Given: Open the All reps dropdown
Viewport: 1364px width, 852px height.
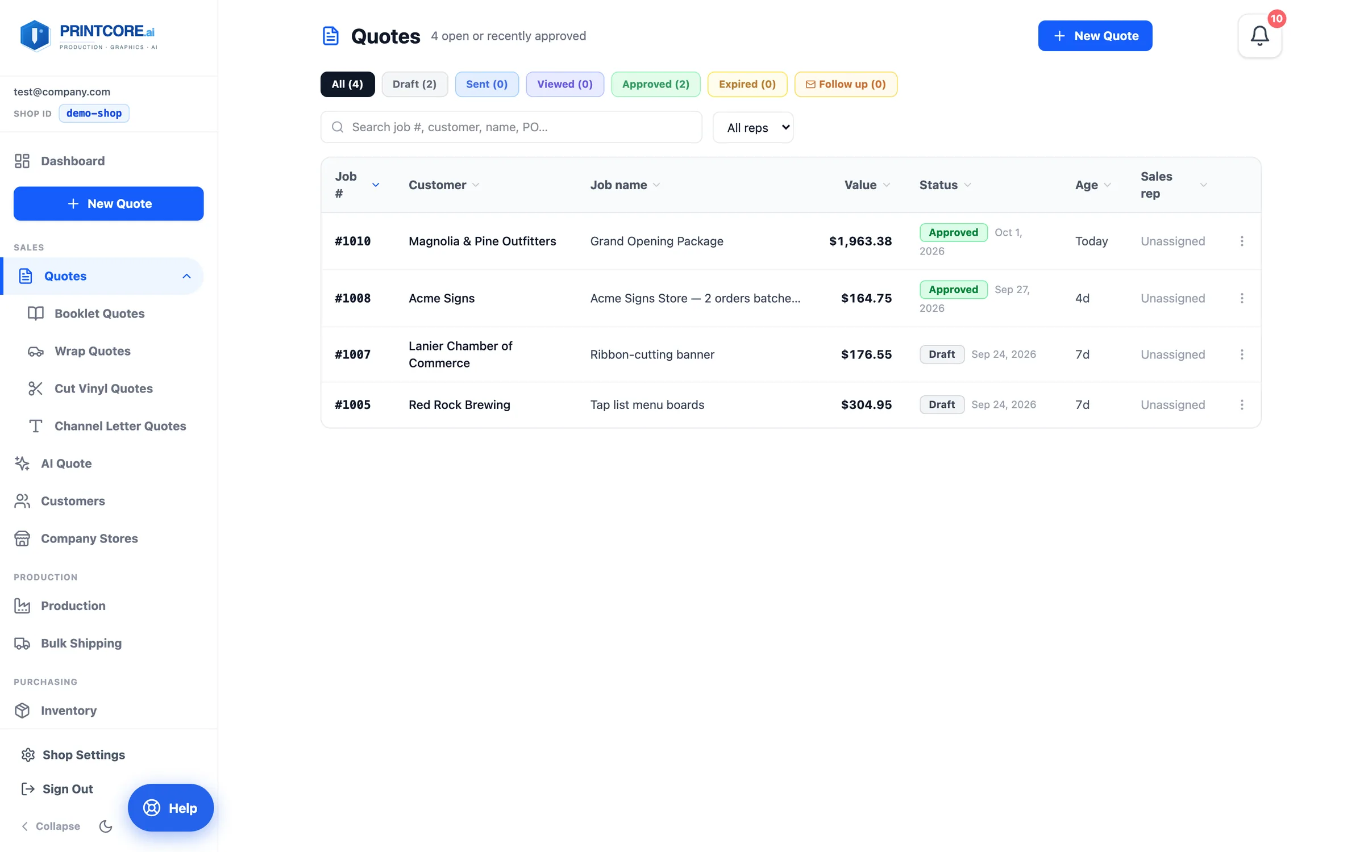Looking at the screenshot, I should (x=752, y=127).
